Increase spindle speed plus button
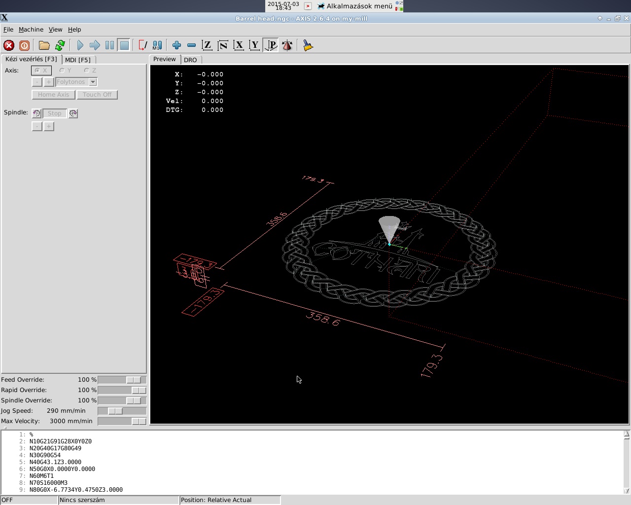Screen dimensions: 631x505 click(49, 126)
